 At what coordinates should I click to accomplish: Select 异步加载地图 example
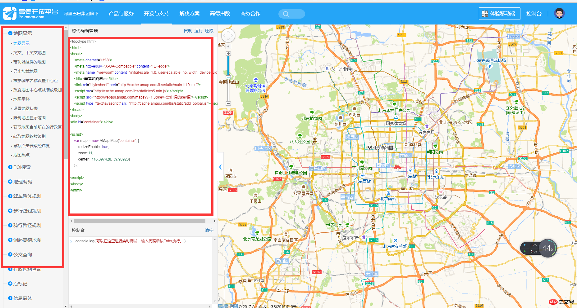25,71
